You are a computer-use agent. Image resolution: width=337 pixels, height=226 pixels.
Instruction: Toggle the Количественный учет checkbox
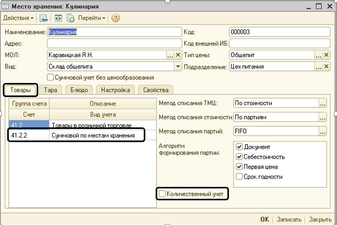click(162, 194)
